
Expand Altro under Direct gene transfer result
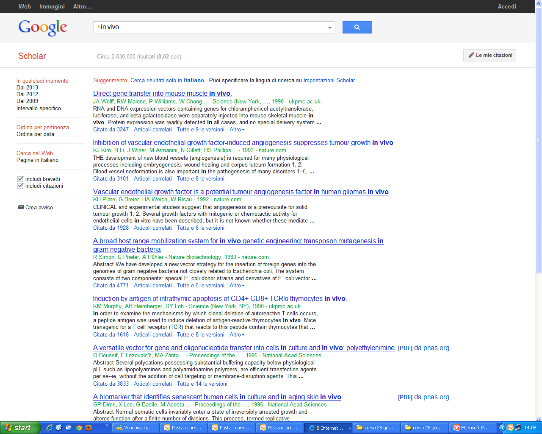[x=237, y=129]
